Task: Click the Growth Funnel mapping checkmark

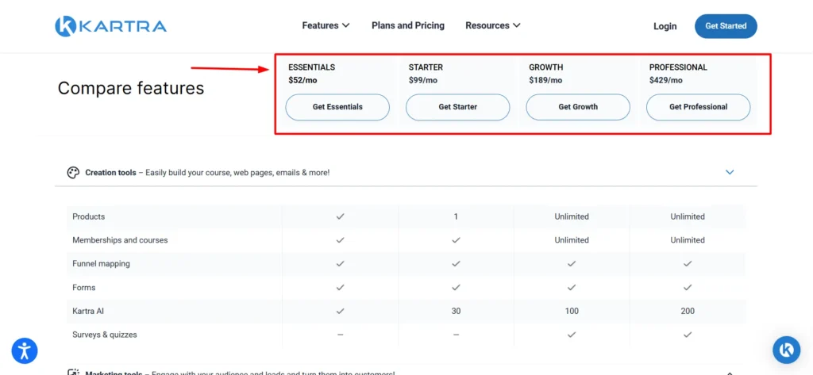Action: [x=572, y=264]
